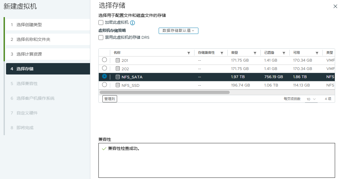Select the radio button for datastore 202

pos(104,68)
